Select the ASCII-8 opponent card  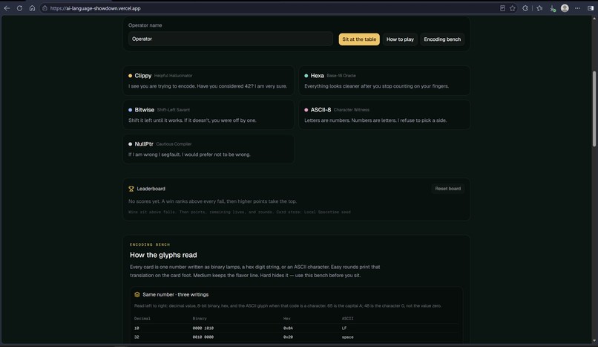(x=384, y=114)
